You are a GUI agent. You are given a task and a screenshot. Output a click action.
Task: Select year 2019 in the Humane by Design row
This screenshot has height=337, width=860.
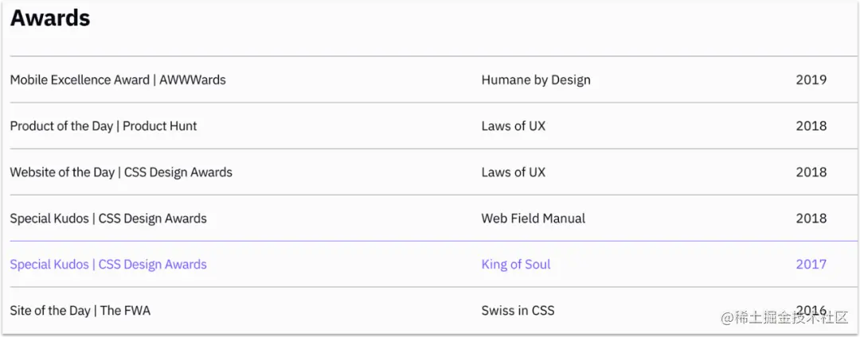point(811,79)
